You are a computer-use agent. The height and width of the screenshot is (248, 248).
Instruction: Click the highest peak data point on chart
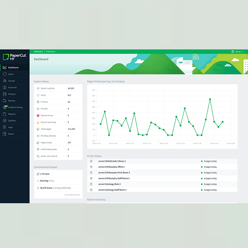pyautogui.click(x=210, y=99)
